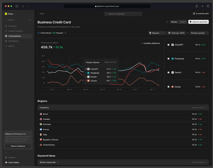Click the browser sidebar toggle icon
This screenshot has height=168, width=213.
[x=17, y=6]
